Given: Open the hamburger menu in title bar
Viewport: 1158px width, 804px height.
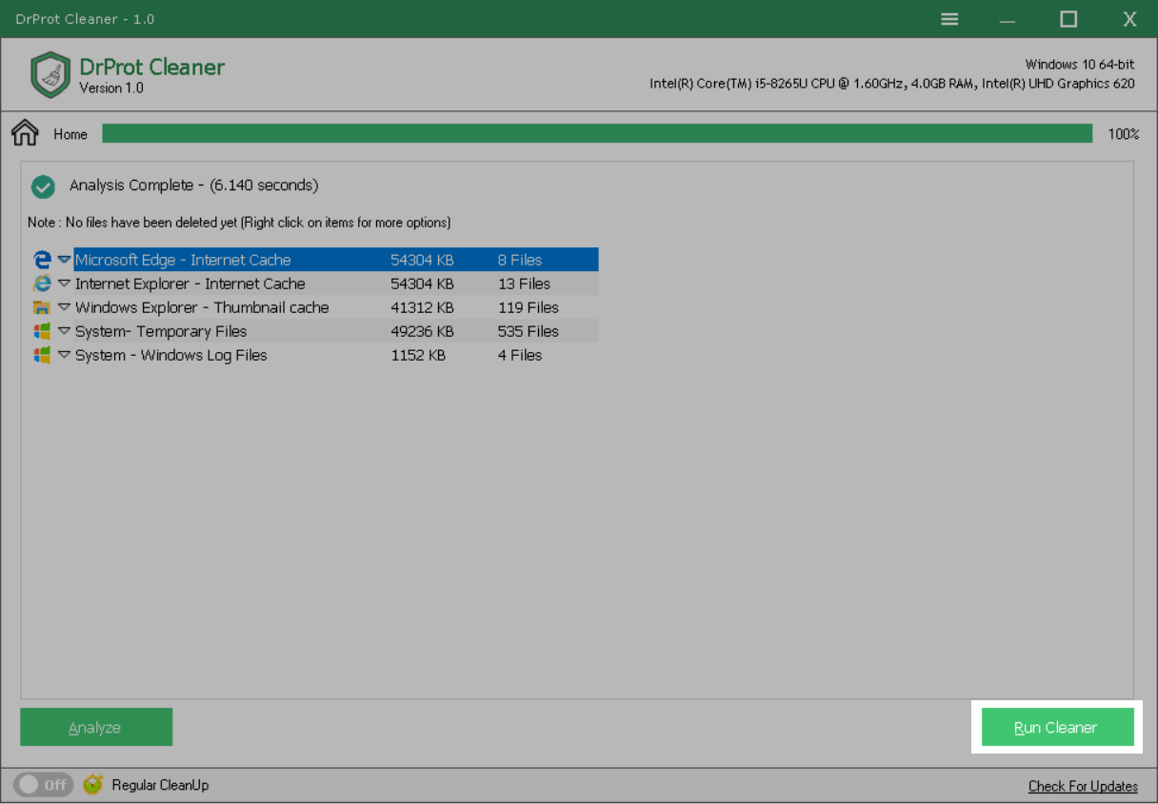Looking at the screenshot, I should pos(949,19).
